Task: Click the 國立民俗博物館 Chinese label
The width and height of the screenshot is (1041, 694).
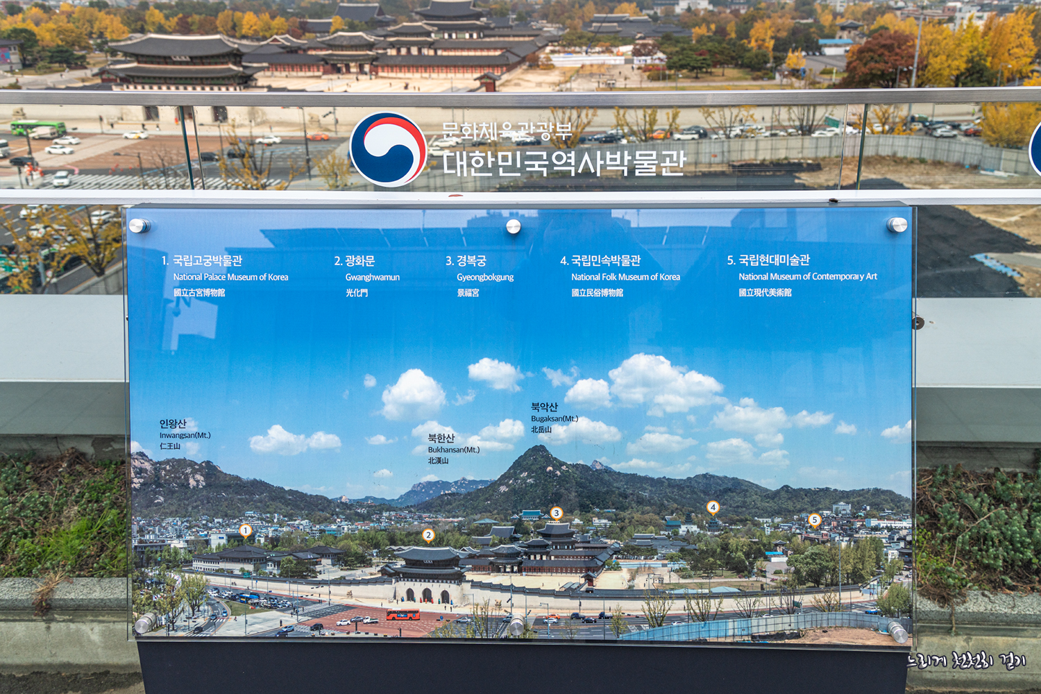Action: point(598,293)
